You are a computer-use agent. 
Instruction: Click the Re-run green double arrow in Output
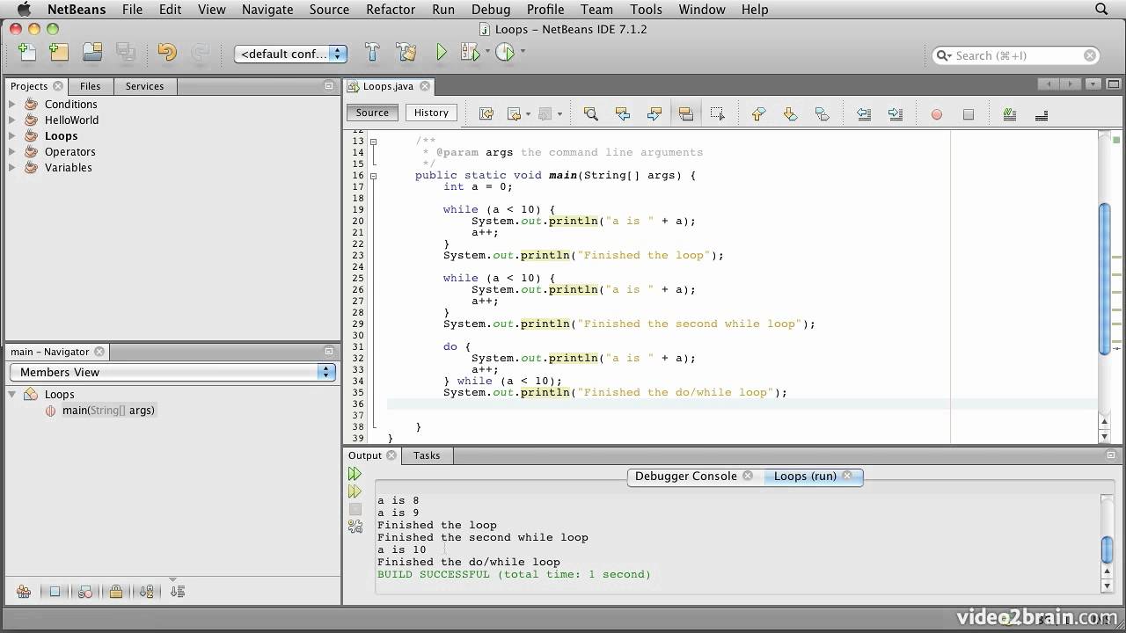pyautogui.click(x=355, y=474)
